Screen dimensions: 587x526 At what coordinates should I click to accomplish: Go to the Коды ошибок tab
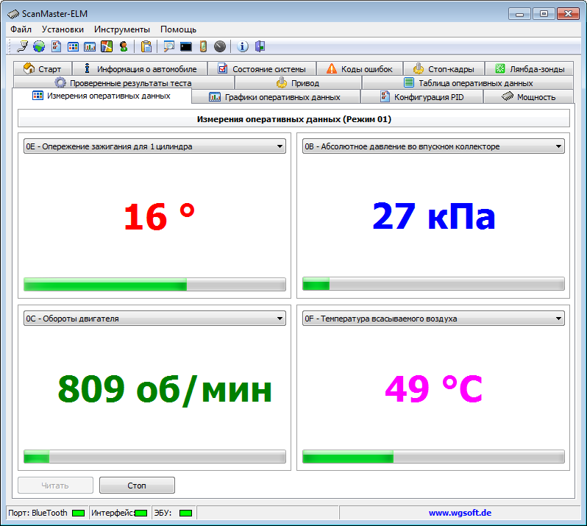click(360, 69)
